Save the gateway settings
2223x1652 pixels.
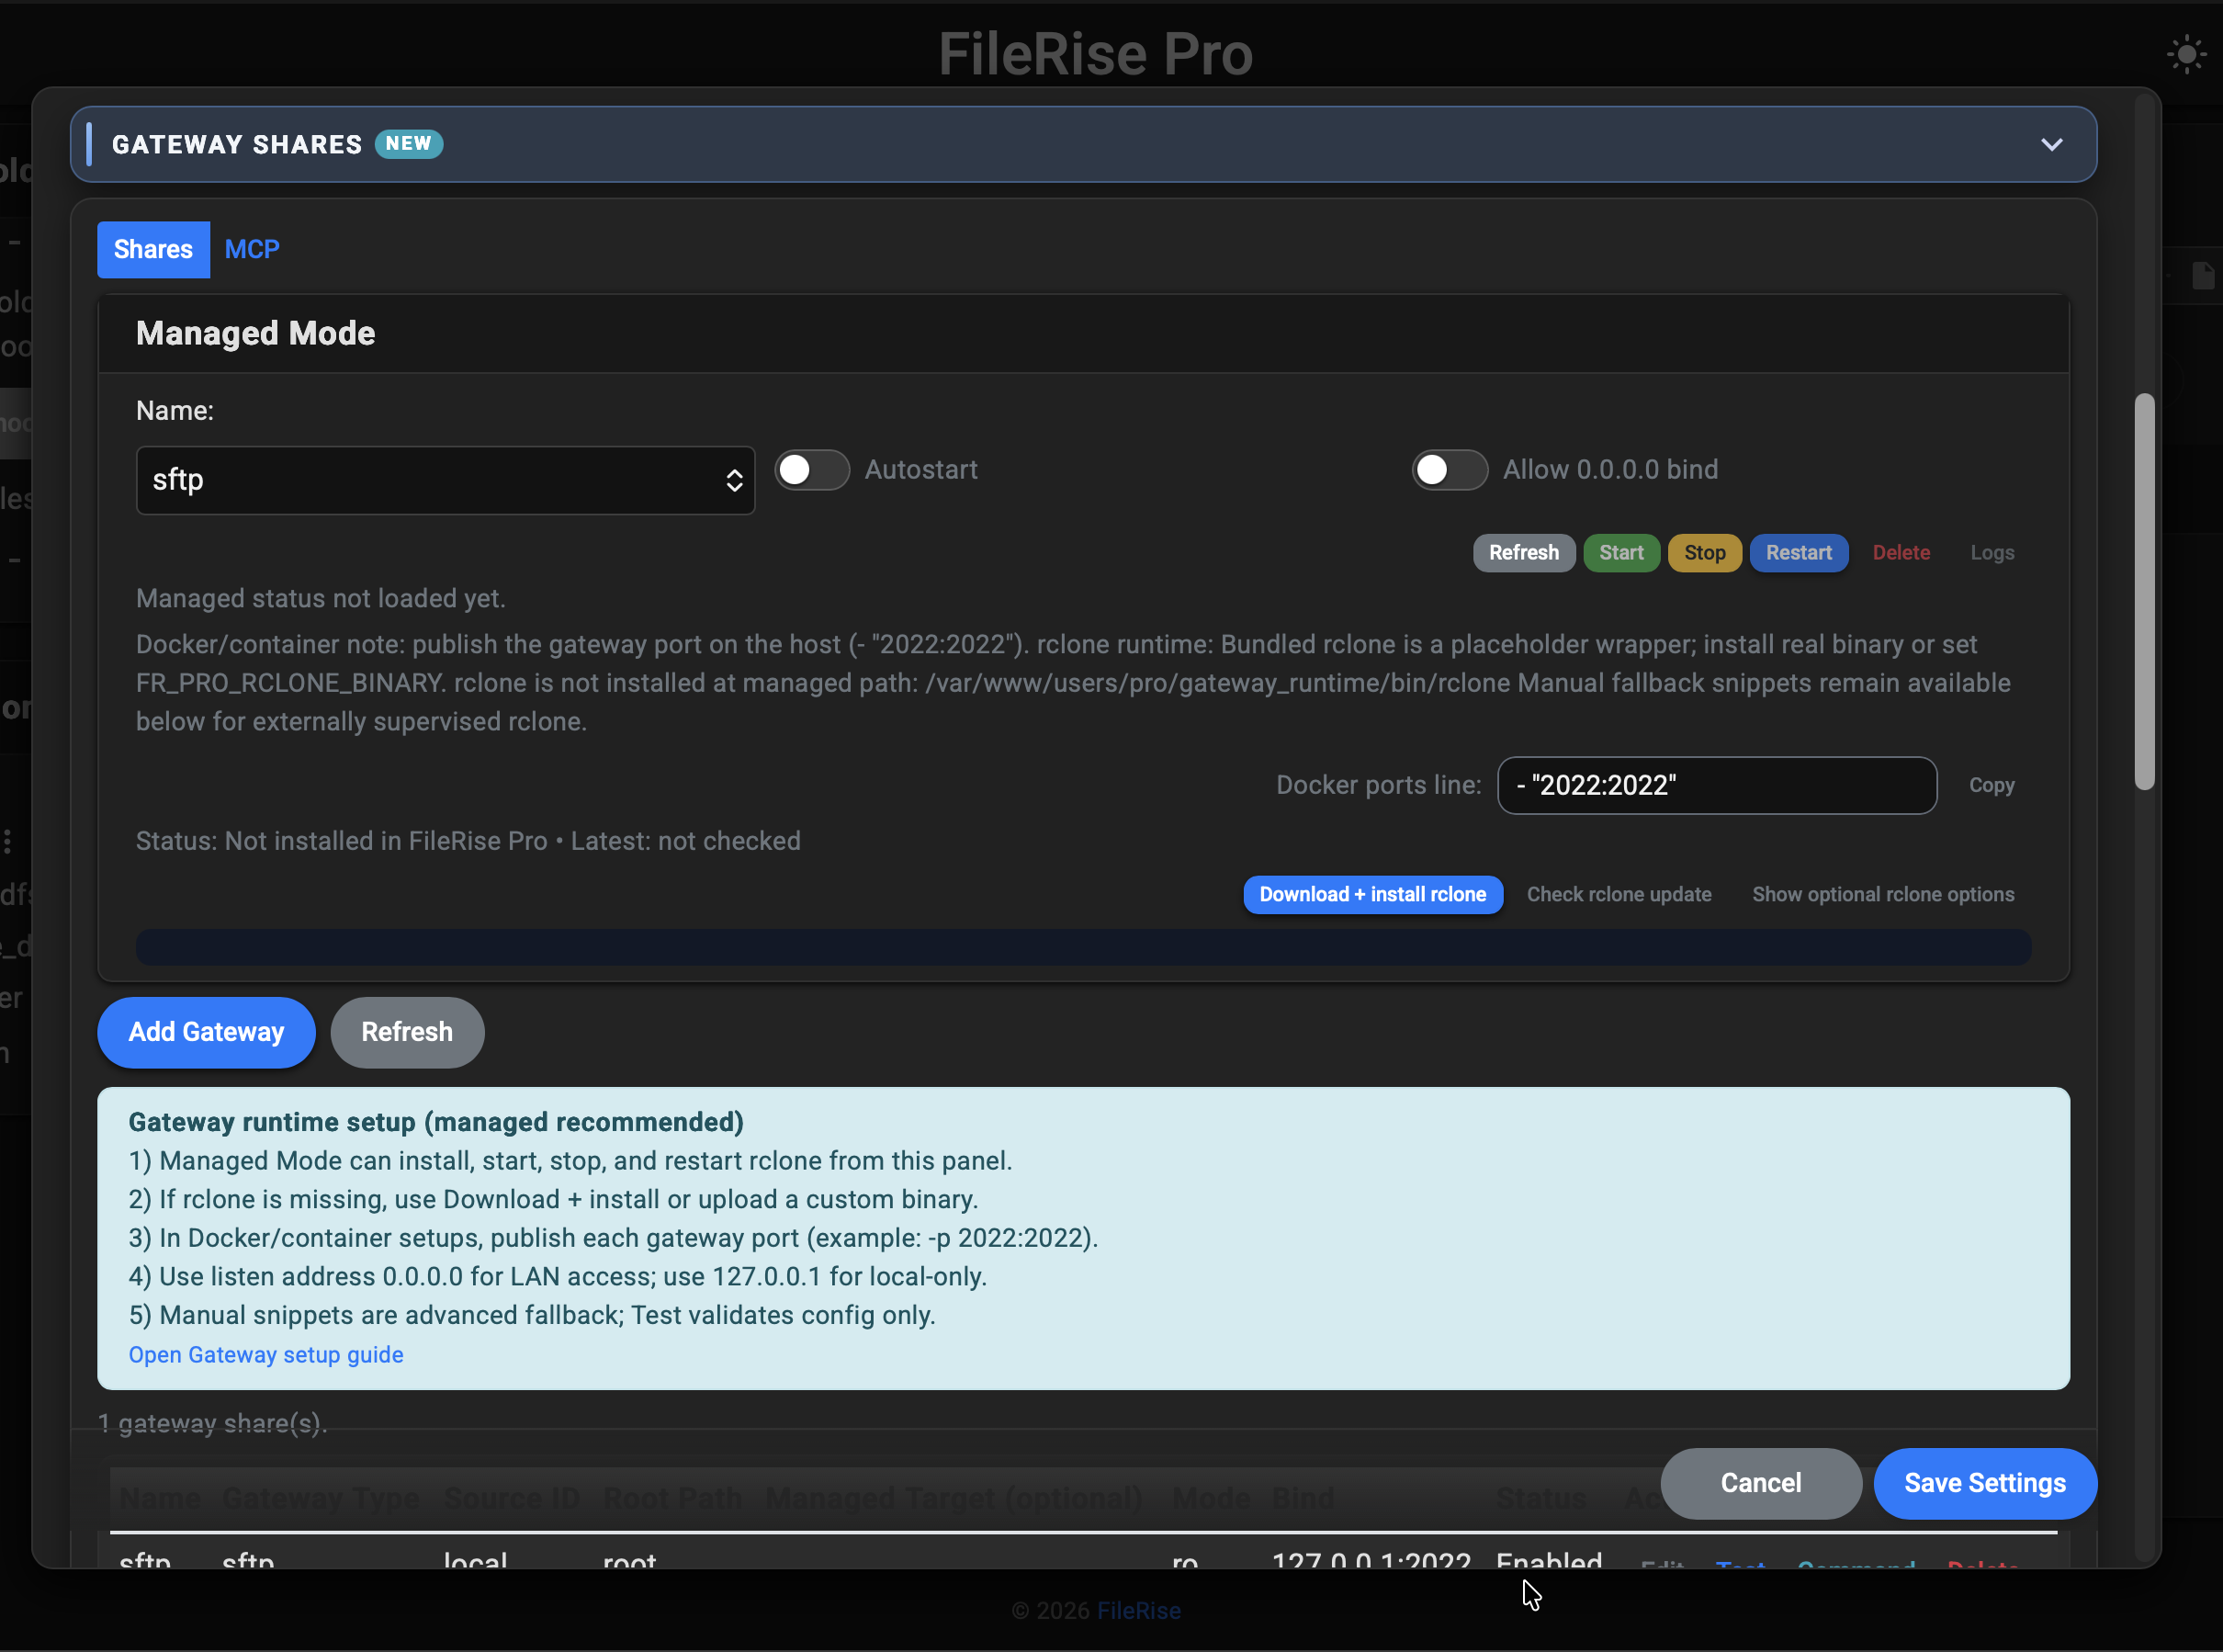pyautogui.click(x=1985, y=1483)
